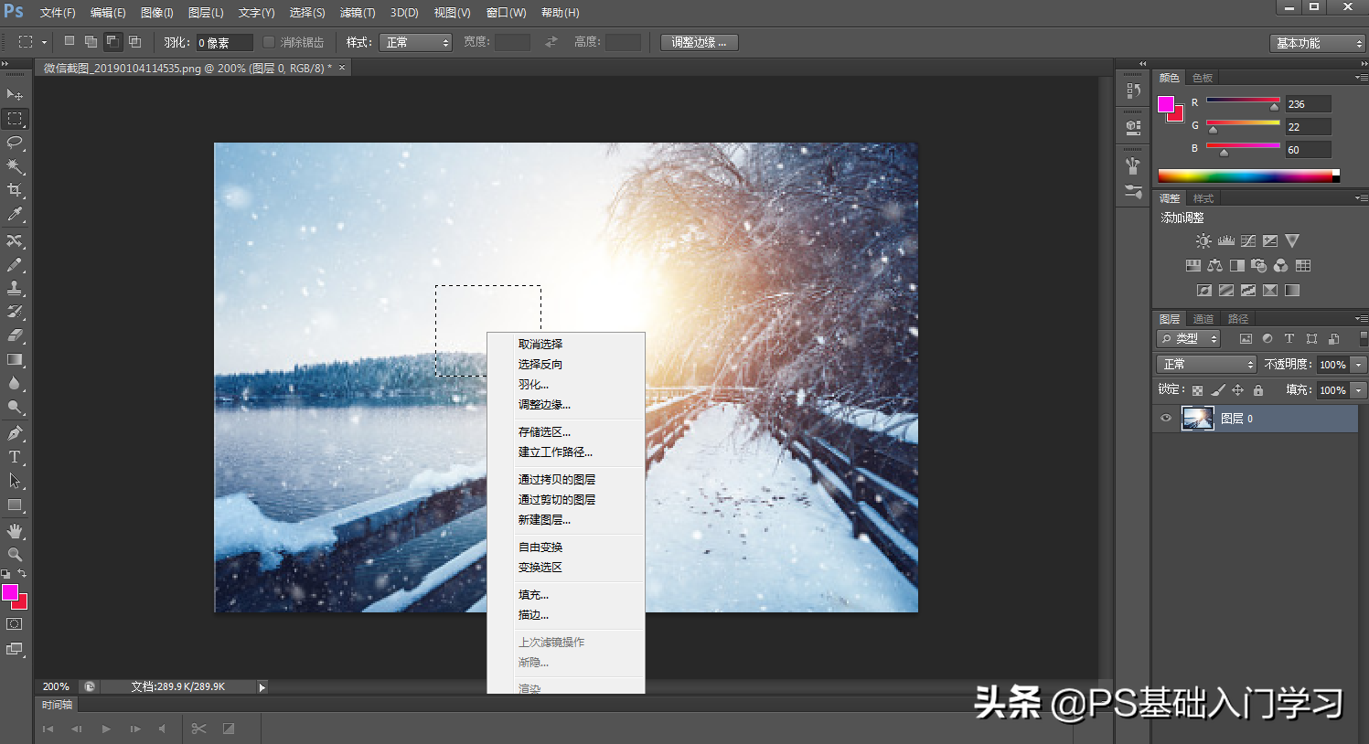Image resolution: width=1369 pixels, height=744 pixels.
Task: Toggle pixel layer filter
Action: pyautogui.click(x=1246, y=339)
